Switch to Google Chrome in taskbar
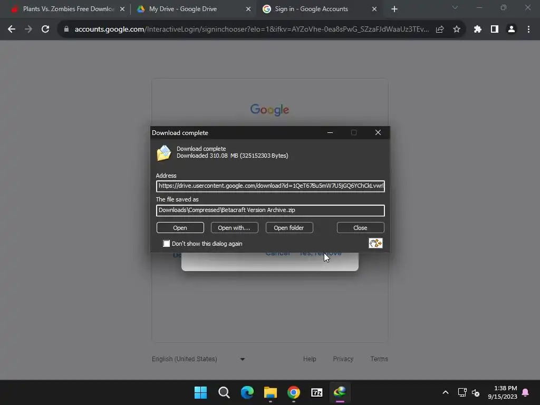Viewport: 540px width, 405px height. click(293, 392)
